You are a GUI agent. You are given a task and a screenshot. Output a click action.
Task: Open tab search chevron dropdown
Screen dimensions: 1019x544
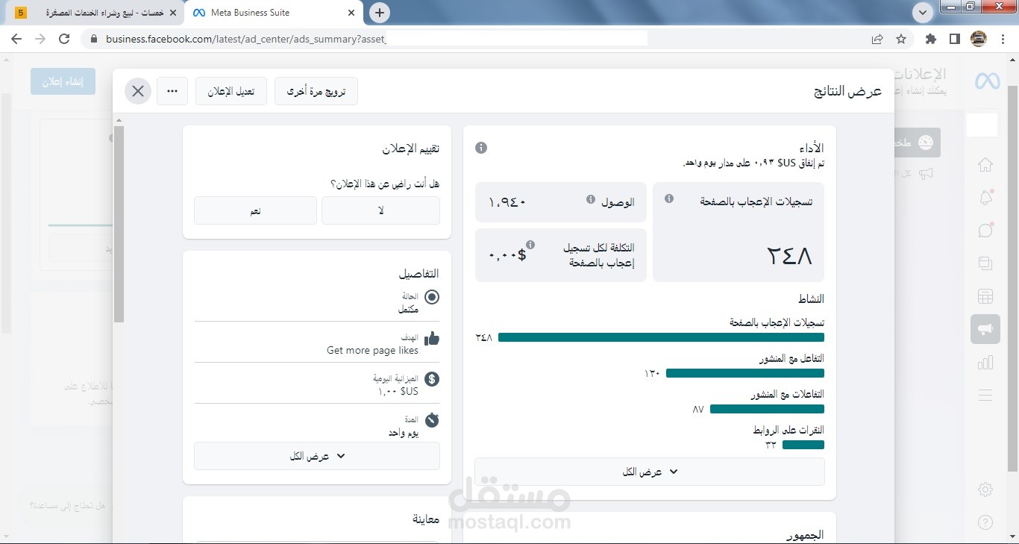pos(924,13)
